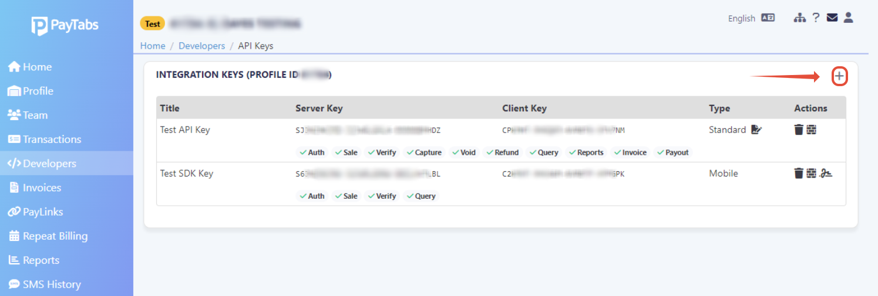Image resolution: width=878 pixels, height=296 pixels.
Task: Click Void permission badge of Test API Key
Action: click(464, 152)
